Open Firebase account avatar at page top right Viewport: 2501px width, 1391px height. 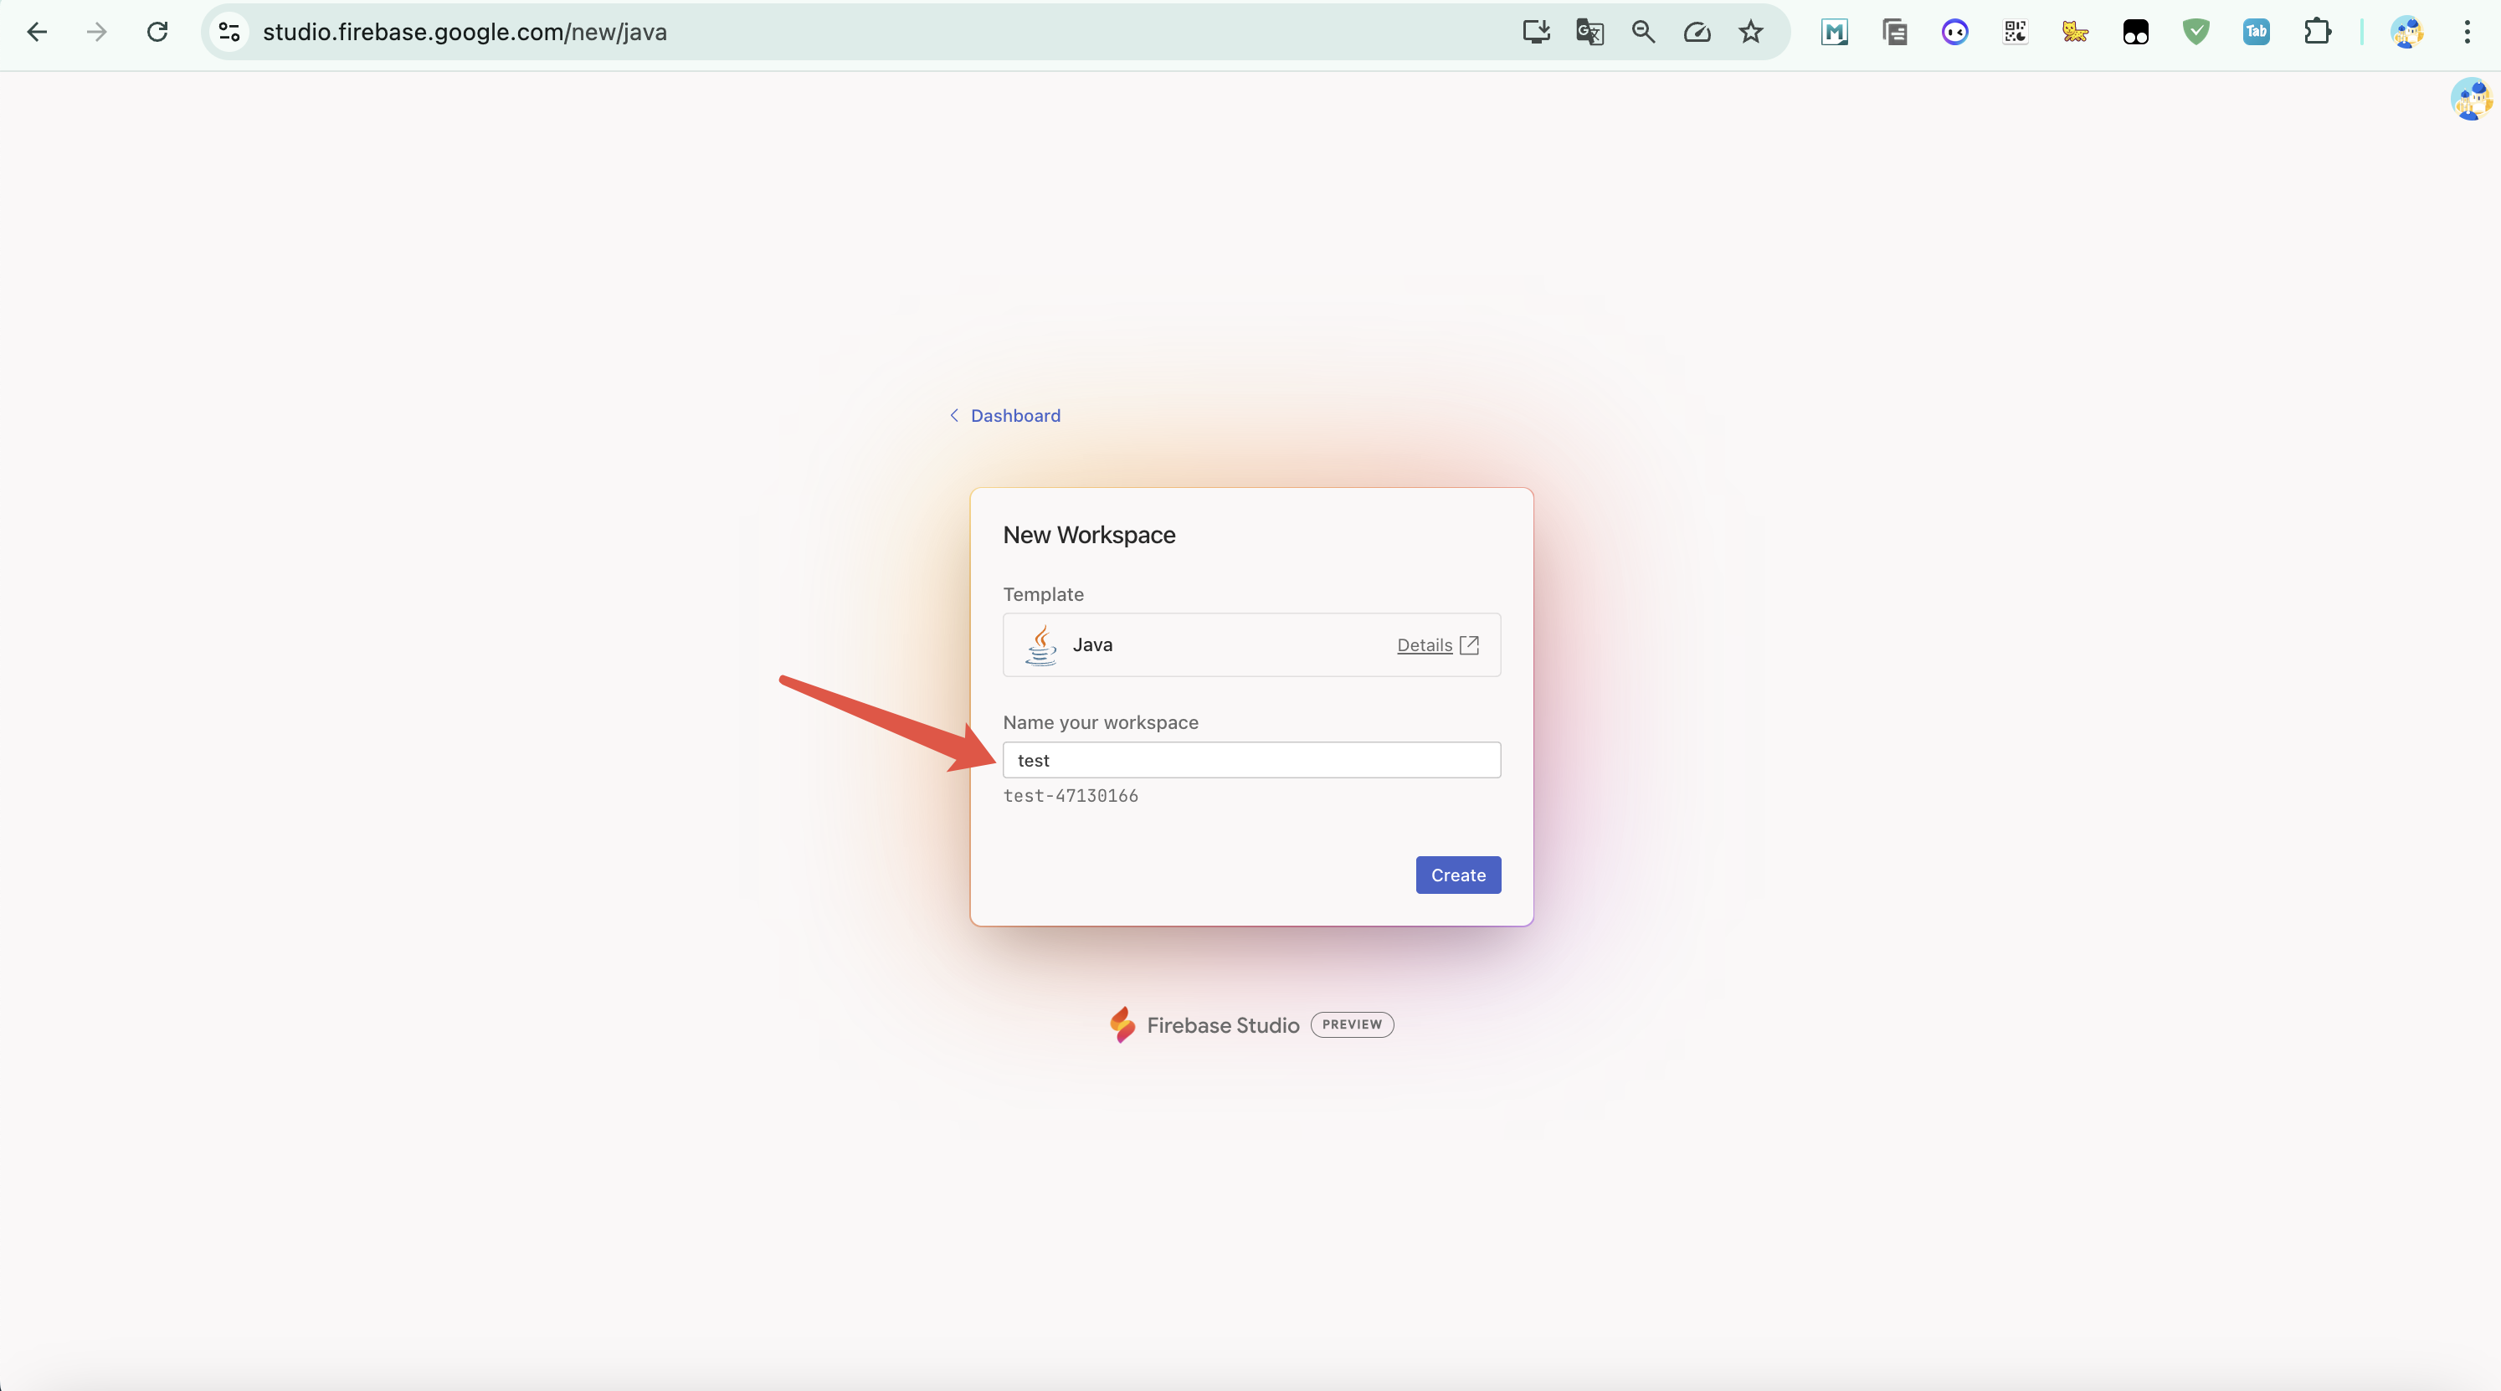(x=2470, y=99)
